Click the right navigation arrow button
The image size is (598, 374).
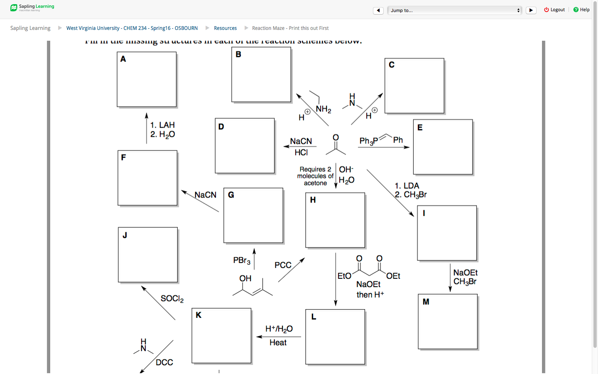(531, 10)
